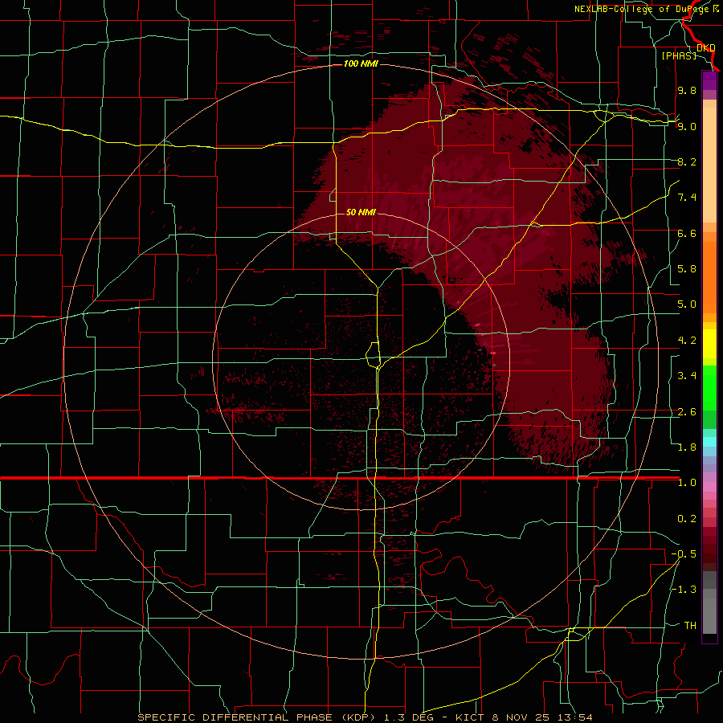Pick the purple swatch atop the color bar
Screen dimensions: 723x723
click(x=709, y=80)
